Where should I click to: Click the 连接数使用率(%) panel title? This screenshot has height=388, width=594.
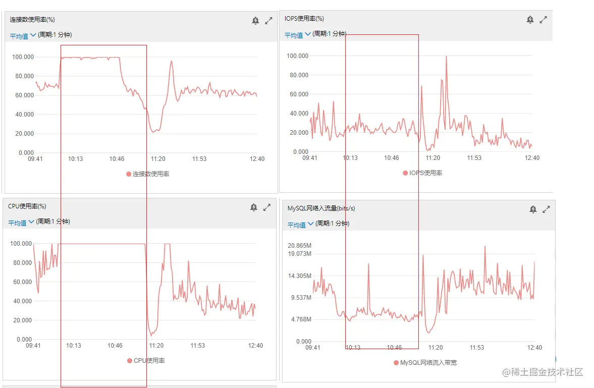coord(32,20)
